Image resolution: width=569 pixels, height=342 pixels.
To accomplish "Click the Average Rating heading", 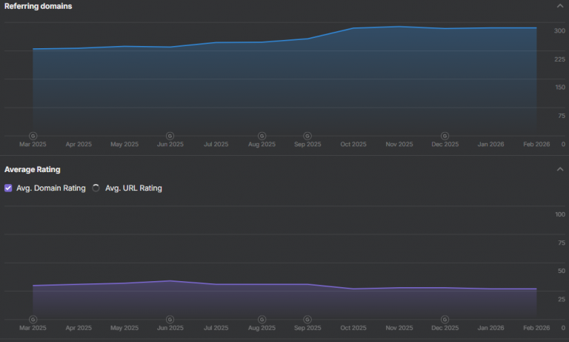I will [33, 169].
